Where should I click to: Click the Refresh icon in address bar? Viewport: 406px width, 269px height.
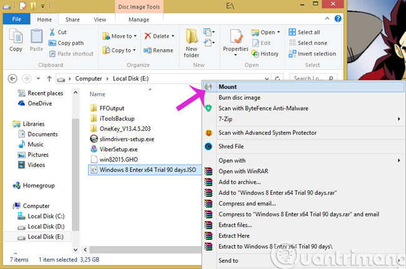[x=277, y=78]
